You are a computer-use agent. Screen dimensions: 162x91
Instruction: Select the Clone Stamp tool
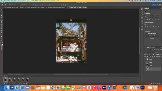coord(2,22)
